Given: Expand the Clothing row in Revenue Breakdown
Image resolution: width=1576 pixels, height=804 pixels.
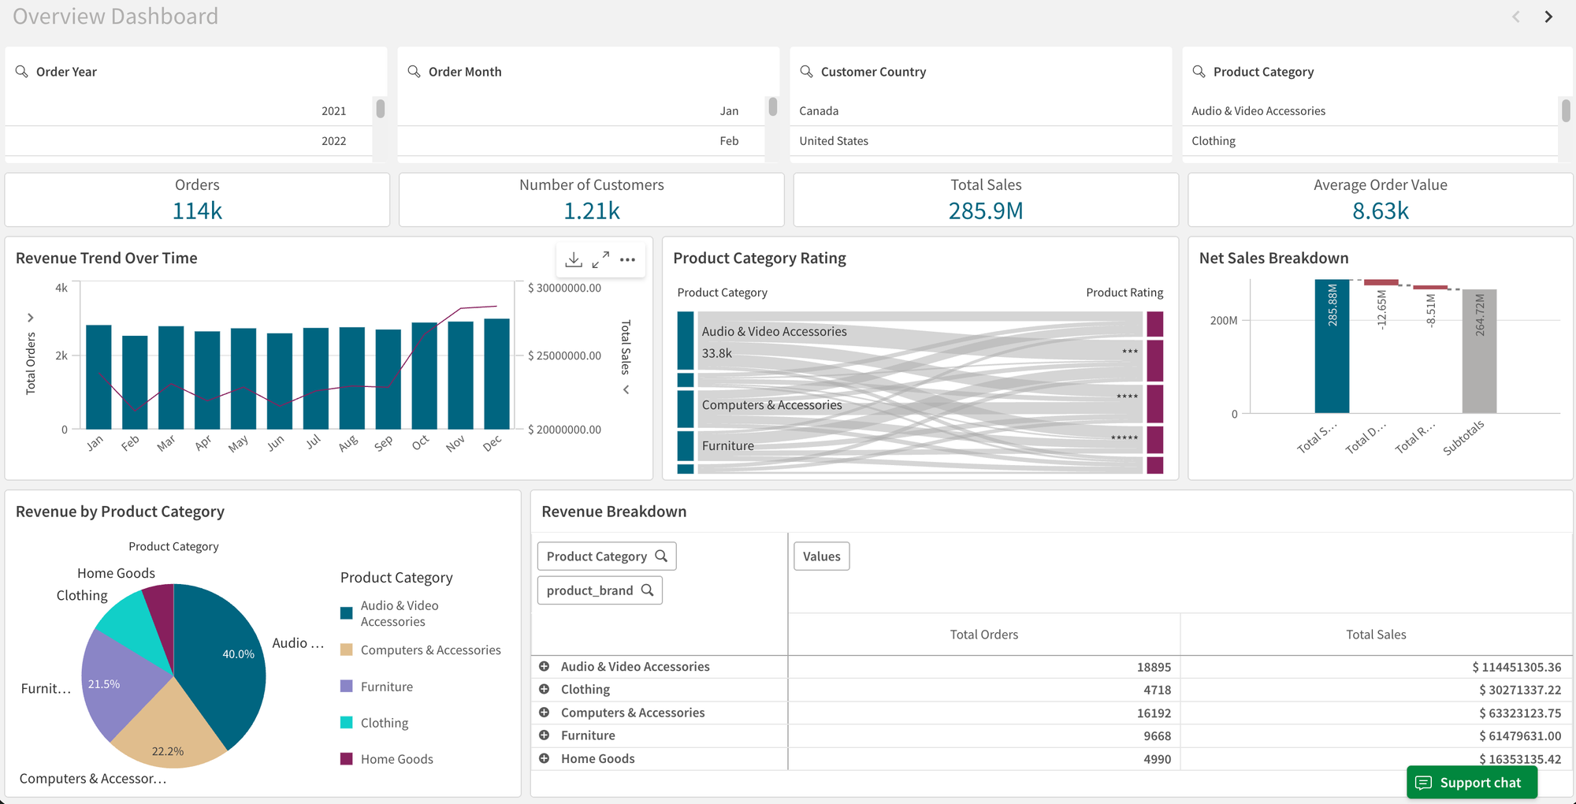Looking at the screenshot, I should pos(545,689).
